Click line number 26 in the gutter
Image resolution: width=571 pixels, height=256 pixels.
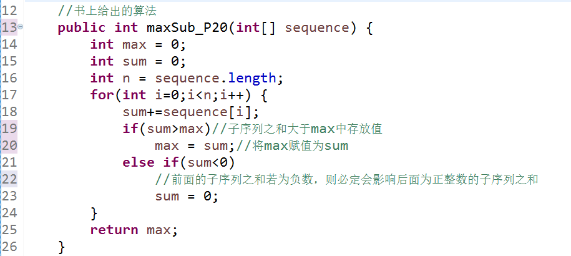coord(9,247)
